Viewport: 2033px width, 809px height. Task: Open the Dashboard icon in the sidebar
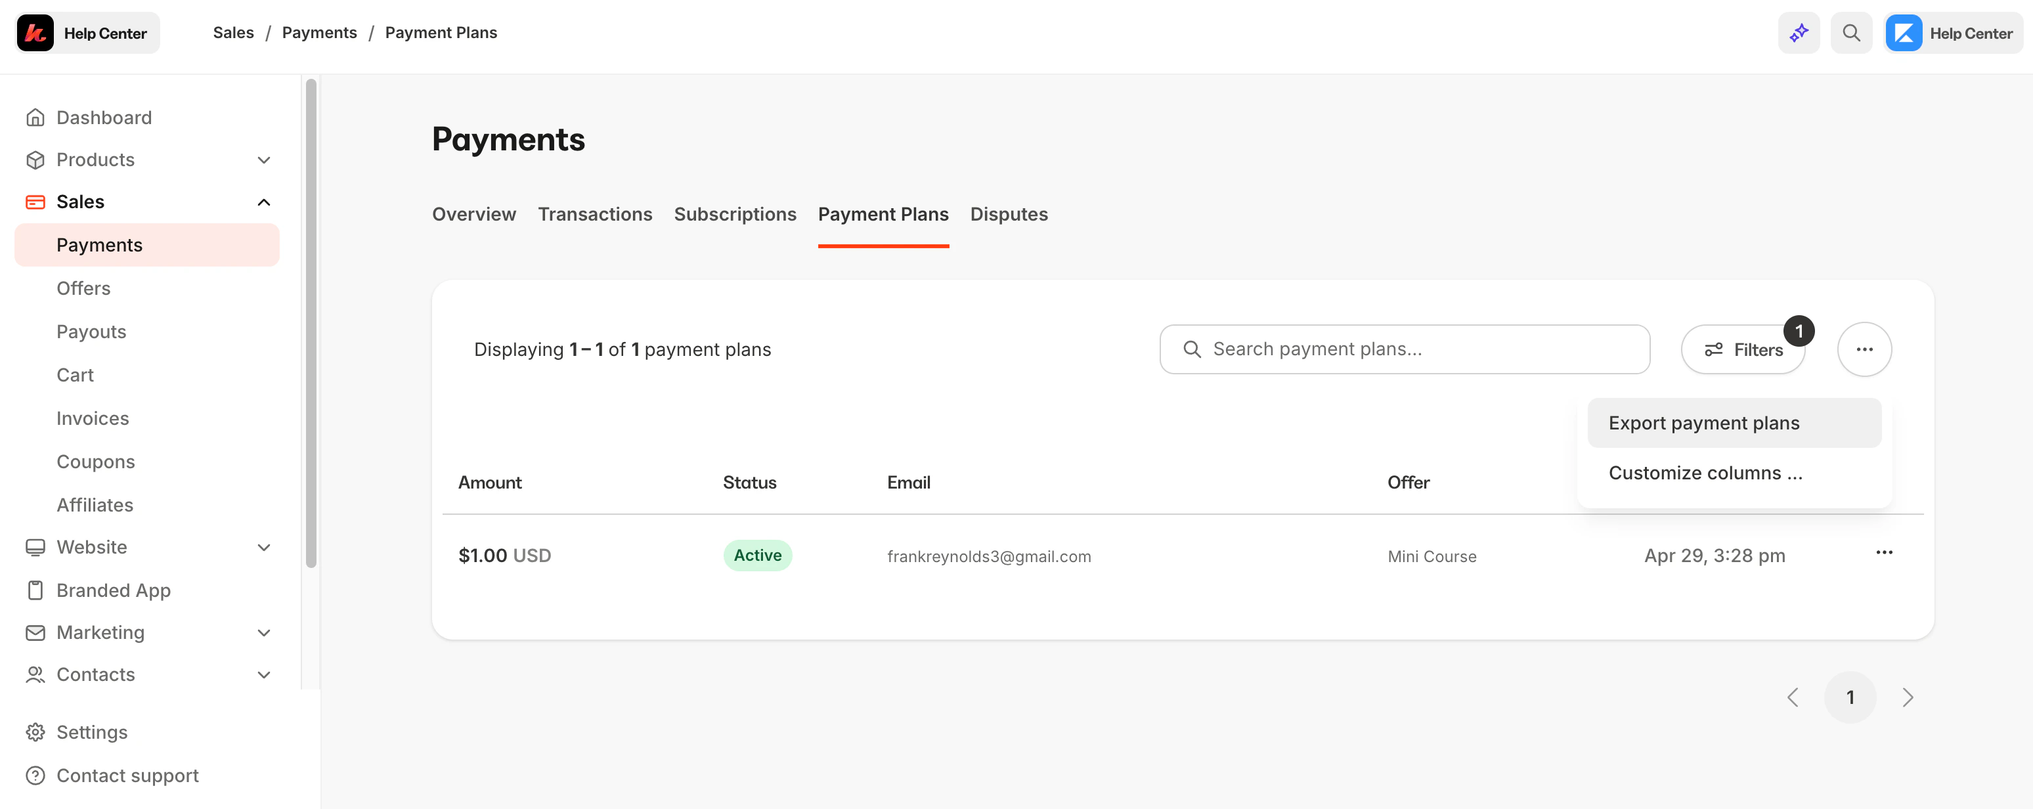35,116
